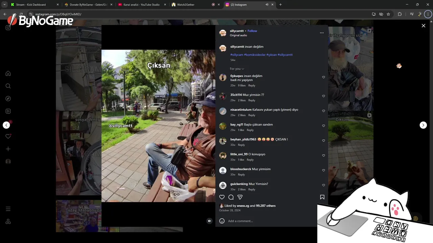Screen dimensions: 433x243
Task: Open the Instagram logo icon in sidebar
Action: pyautogui.click(x=8, y=28)
